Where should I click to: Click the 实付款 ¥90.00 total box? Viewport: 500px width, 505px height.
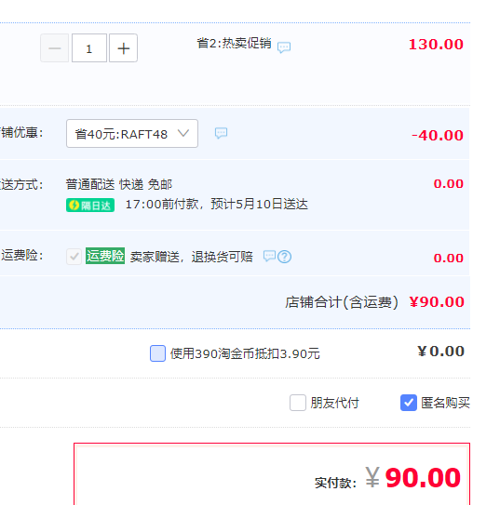272,473
